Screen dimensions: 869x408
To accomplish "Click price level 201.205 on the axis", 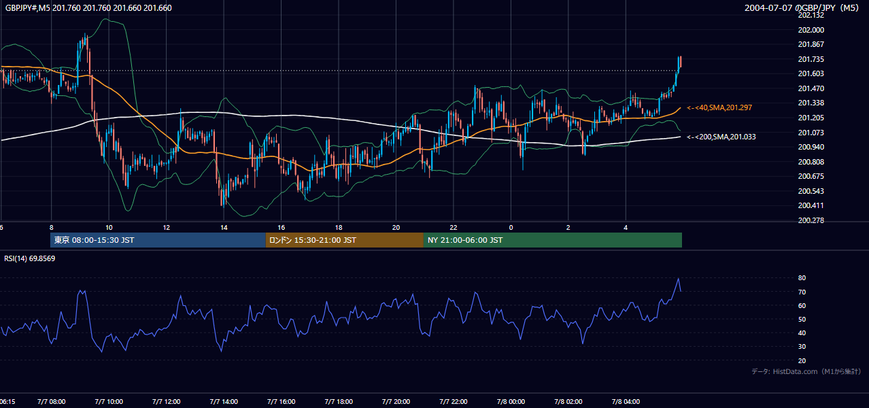I will [811, 118].
